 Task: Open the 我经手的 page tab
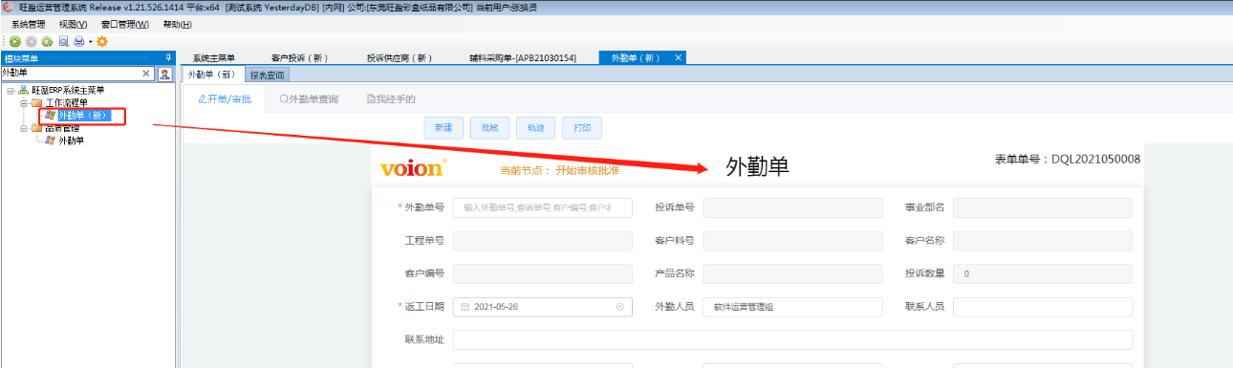(391, 98)
